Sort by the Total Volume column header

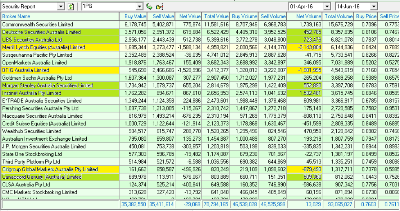(338, 17)
